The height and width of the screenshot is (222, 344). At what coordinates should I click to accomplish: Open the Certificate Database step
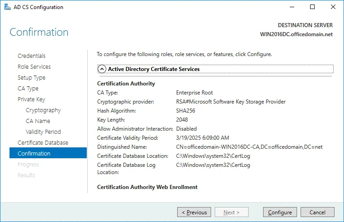pos(43,143)
